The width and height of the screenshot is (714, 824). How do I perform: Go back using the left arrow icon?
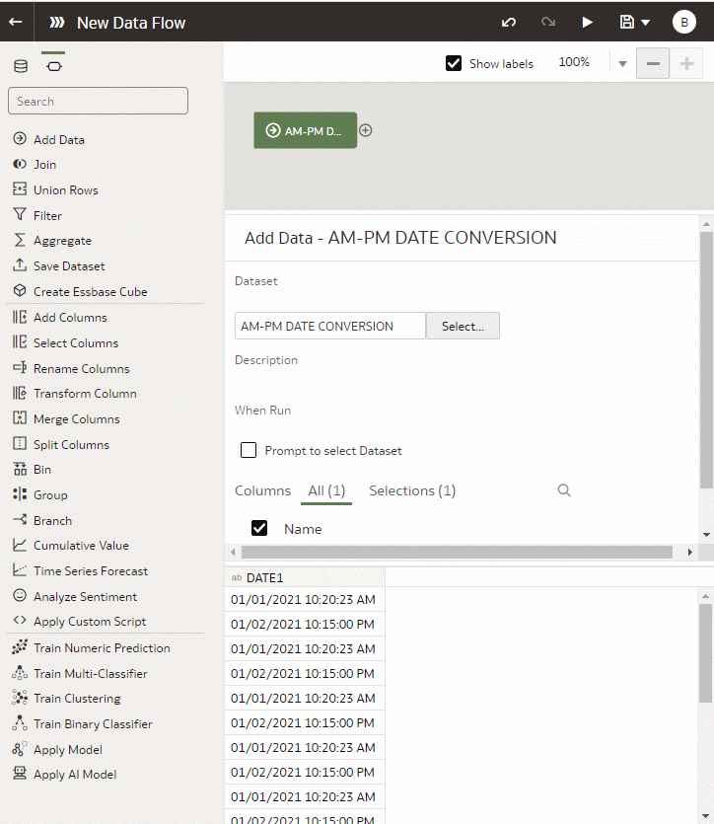(x=16, y=22)
